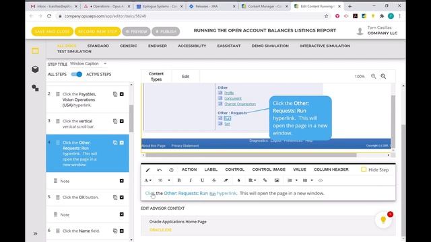Toggle italic formatting
This screenshot has width=431, height=242.
pos(191,180)
